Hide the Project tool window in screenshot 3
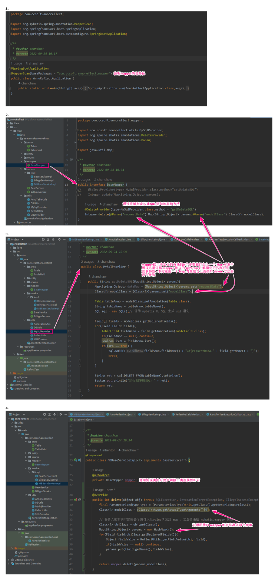Image resolution: width=278 pixels, height=580 pixels. 64,239
